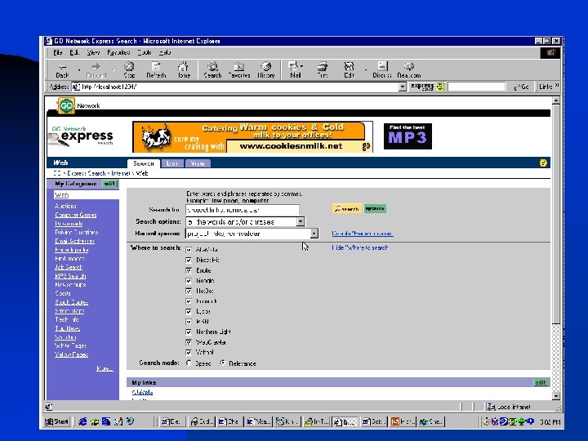Toggle the Lycos checkbox
The height and width of the screenshot is (441, 588).
[189, 311]
